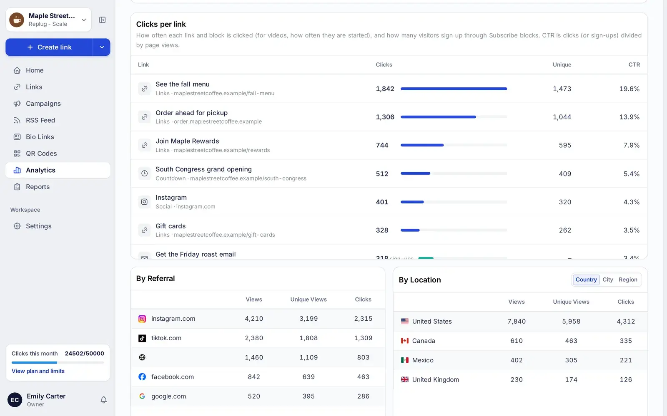The image size is (667, 416).
Task: Click link icon beside Gift cards
Action: tap(144, 230)
